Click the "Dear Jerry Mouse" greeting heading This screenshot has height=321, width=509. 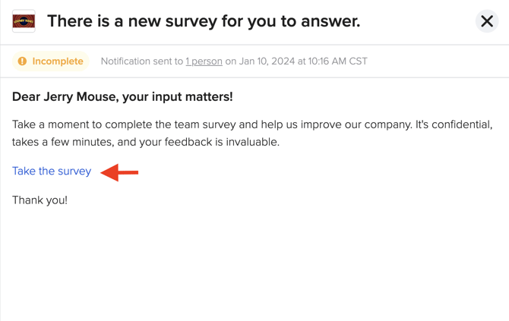(122, 96)
